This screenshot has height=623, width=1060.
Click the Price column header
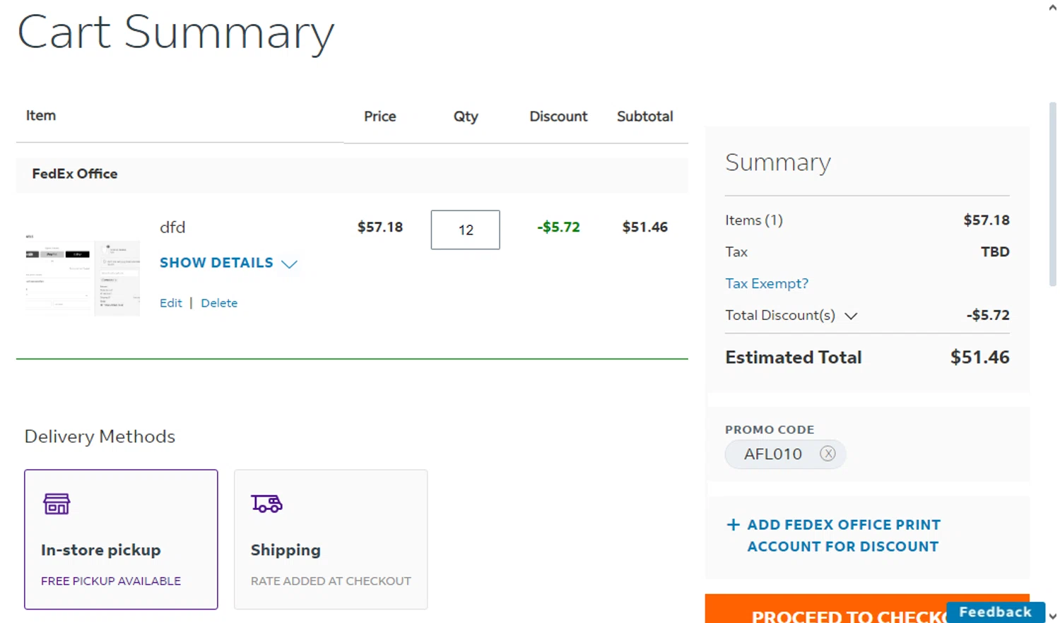380,117
